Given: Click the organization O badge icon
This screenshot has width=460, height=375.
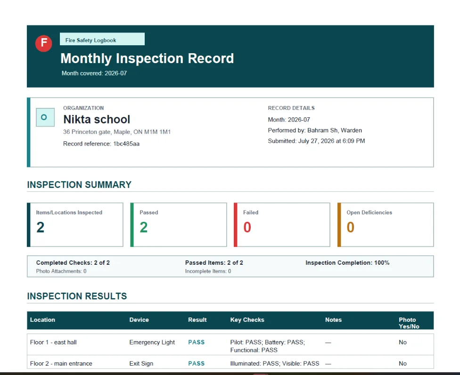Looking at the screenshot, I should [x=45, y=117].
